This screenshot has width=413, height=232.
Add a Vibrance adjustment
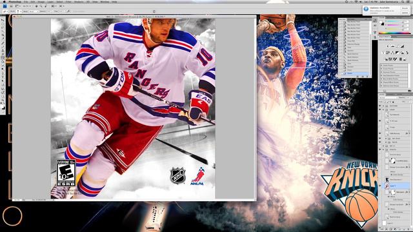(383, 53)
